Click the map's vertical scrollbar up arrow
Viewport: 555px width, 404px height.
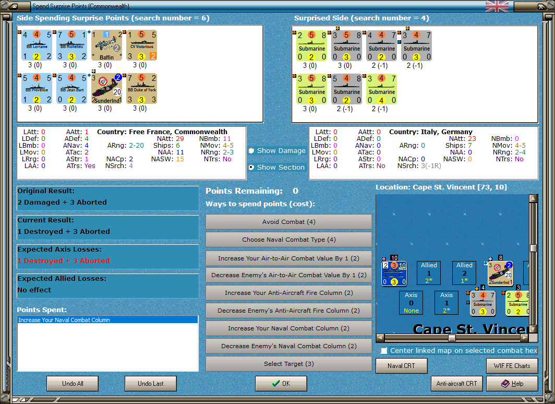click(x=534, y=198)
